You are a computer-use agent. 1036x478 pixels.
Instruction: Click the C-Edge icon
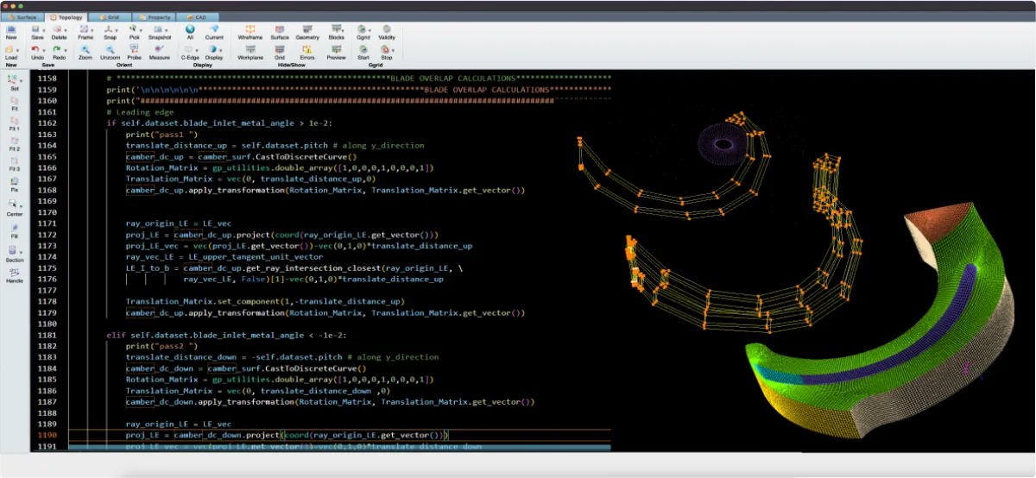186,49
